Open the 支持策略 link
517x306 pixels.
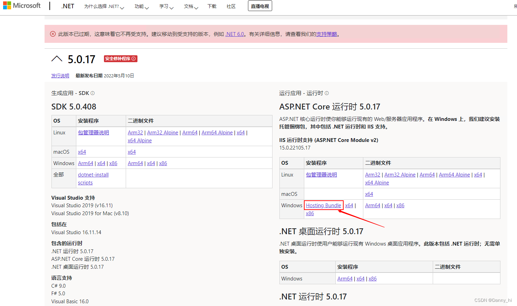(x=327, y=34)
